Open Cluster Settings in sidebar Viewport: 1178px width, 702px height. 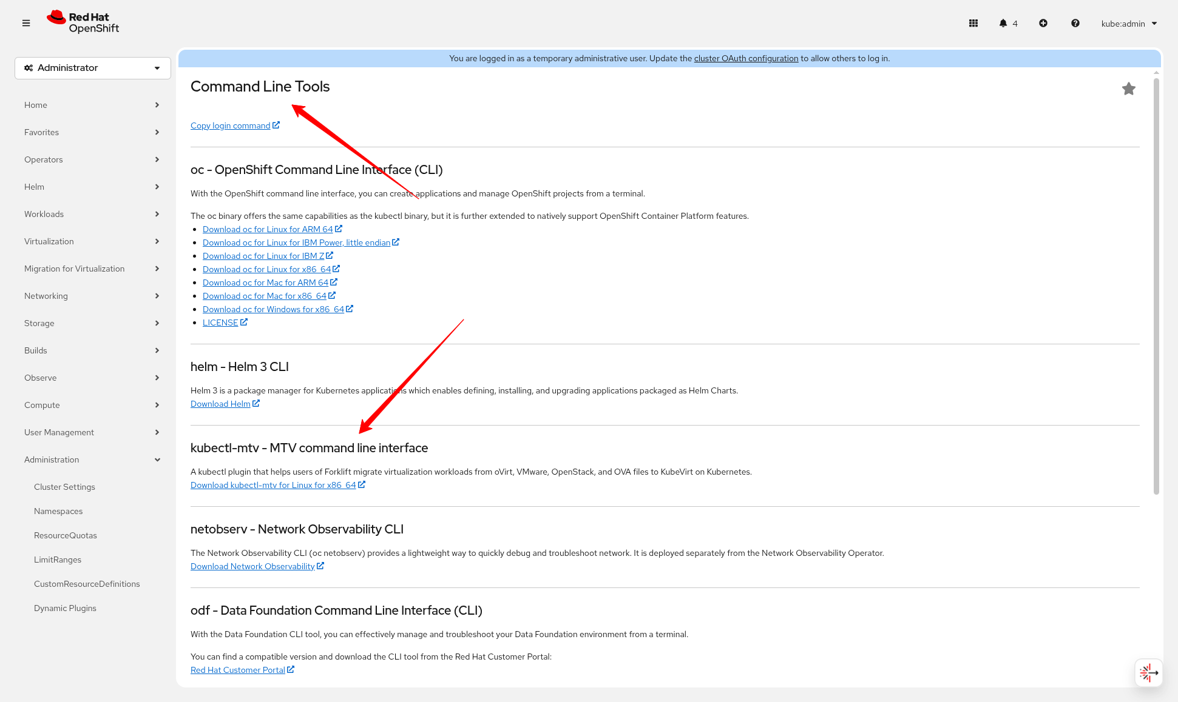point(64,487)
